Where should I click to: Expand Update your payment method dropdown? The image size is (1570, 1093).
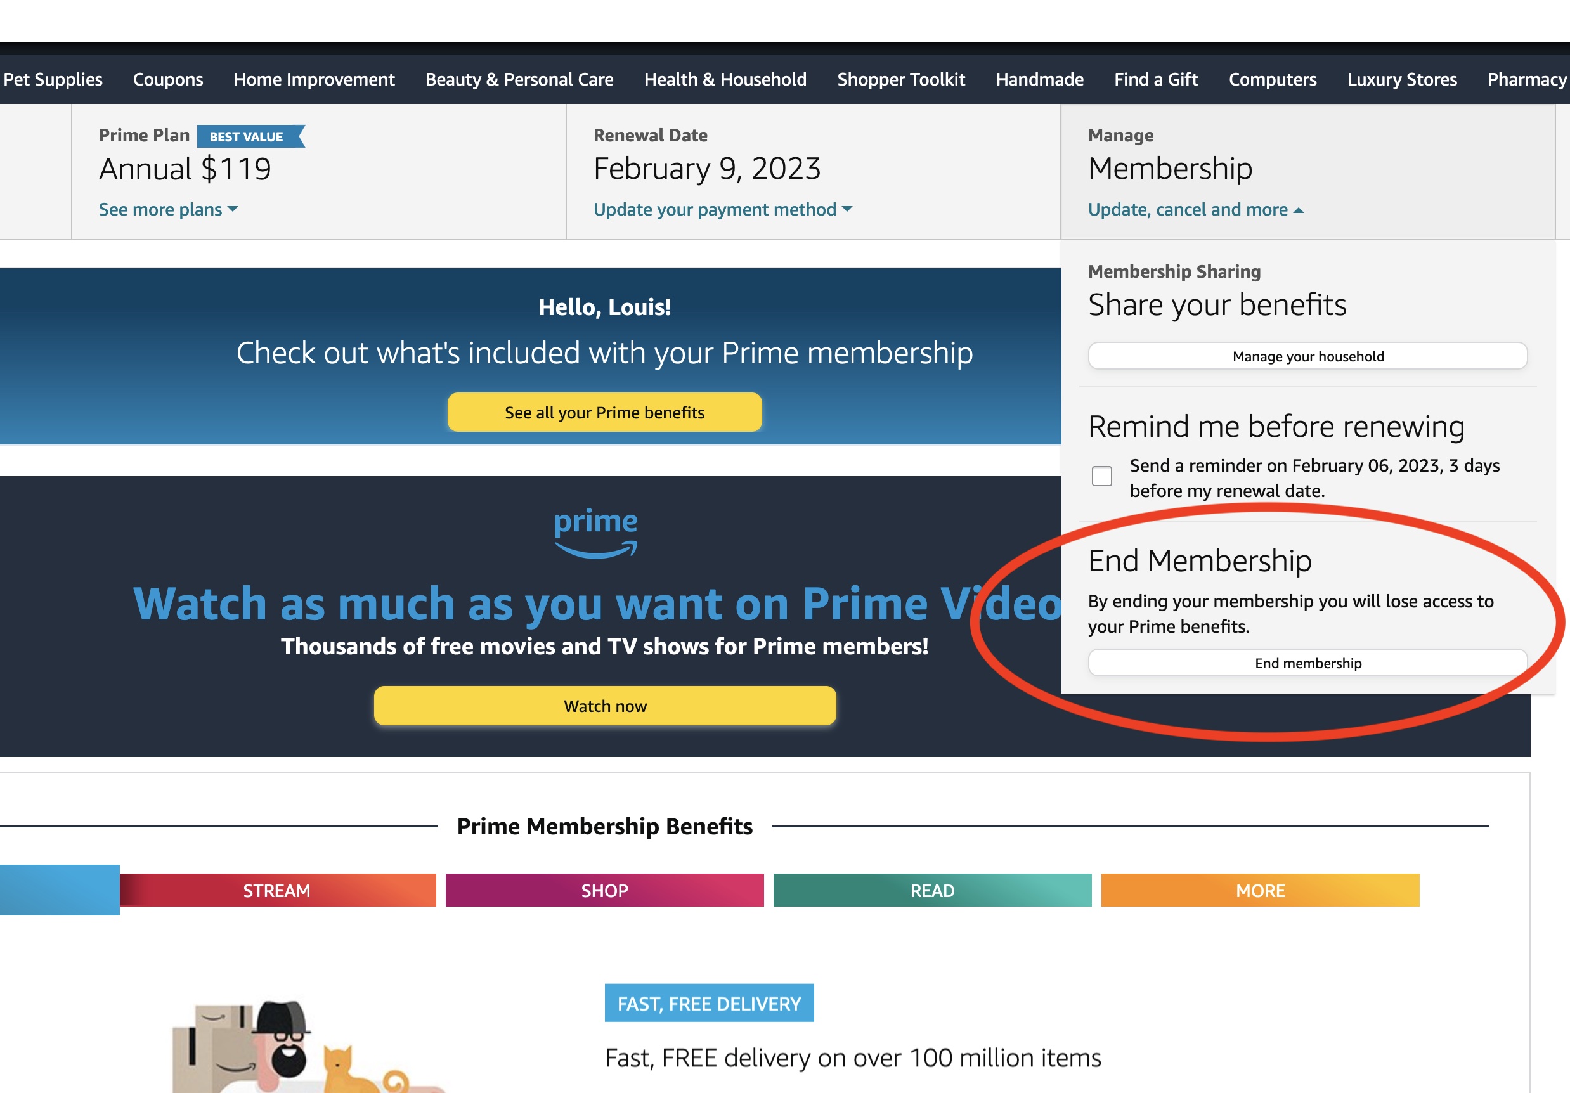723,210
